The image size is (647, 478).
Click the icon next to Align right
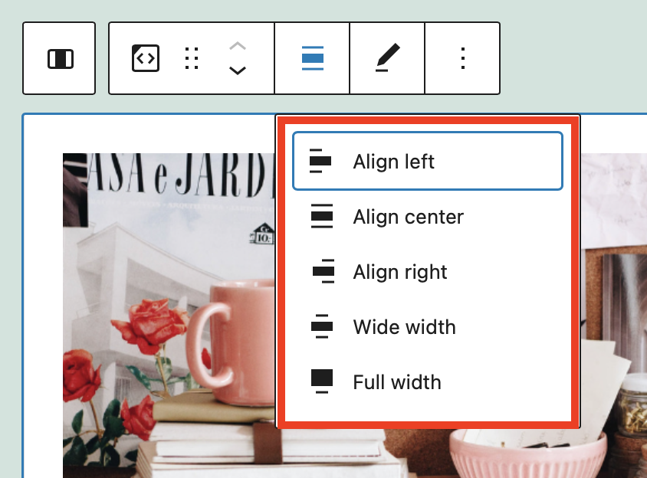coord(323,272)
